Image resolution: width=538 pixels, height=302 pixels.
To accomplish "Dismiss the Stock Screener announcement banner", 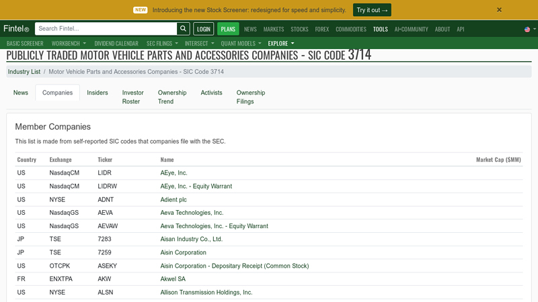I will pos(499,10).
